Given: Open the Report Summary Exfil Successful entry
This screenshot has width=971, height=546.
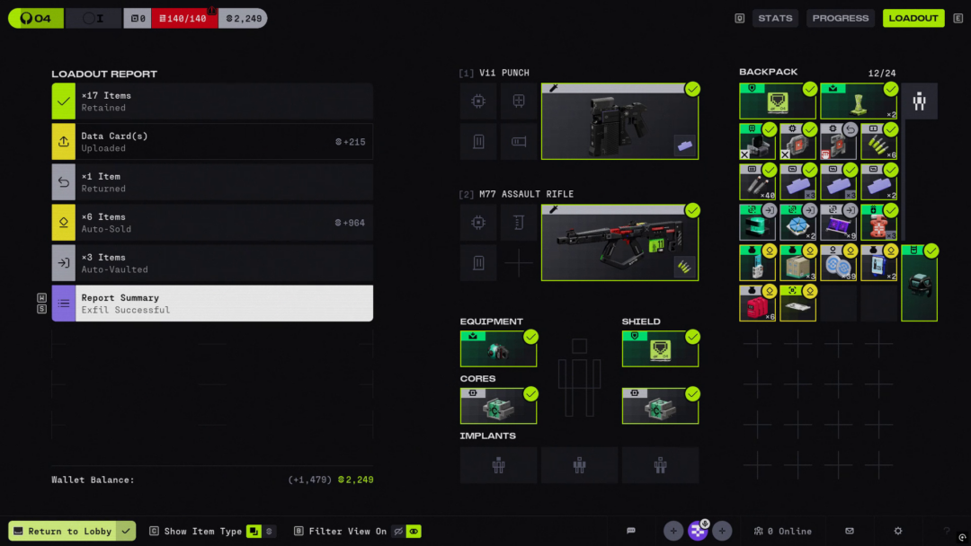Looking at the screenshot, I should tap(212, 304).
